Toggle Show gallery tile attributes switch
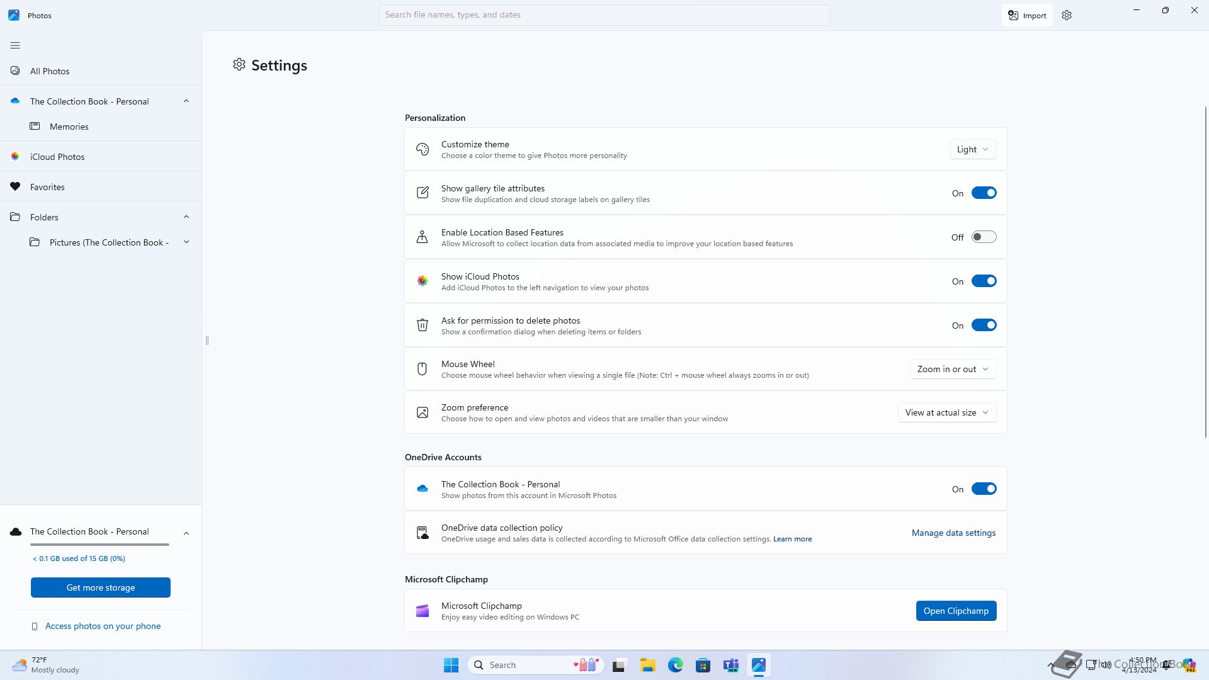The width and height of the screenshot is (1209, 680). pos(984,193)
